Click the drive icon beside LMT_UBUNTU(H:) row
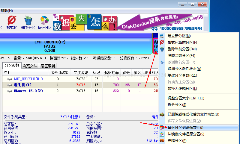240x144 pixels. (10, 79)
